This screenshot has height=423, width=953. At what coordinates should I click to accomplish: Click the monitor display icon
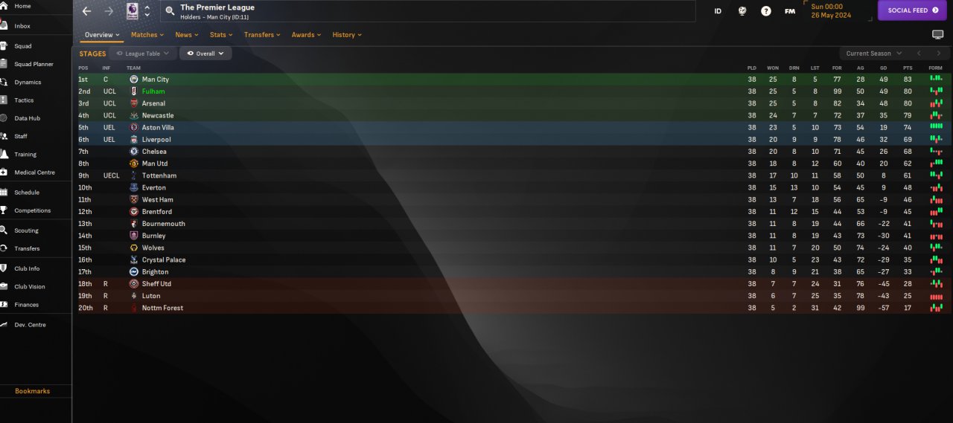point(937,35)
